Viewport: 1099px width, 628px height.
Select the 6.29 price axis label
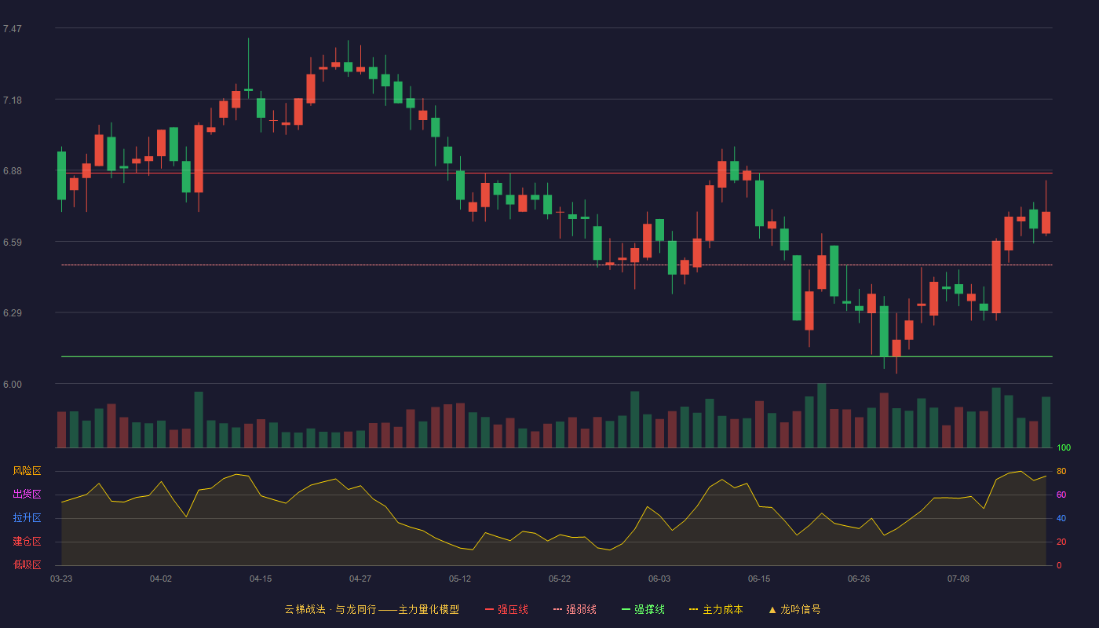click(x=13, y=313)
